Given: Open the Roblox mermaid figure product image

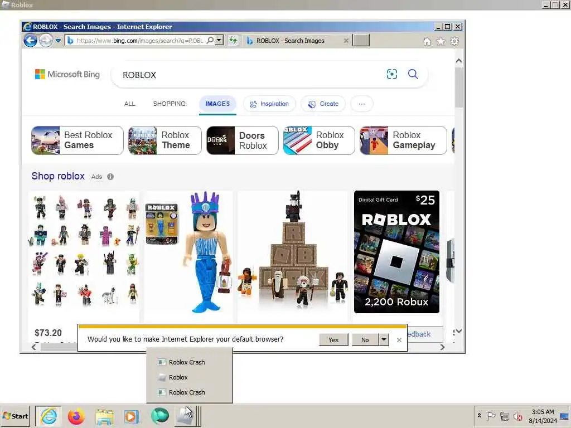Looking at the screenshot, I should tap(188, 252).
